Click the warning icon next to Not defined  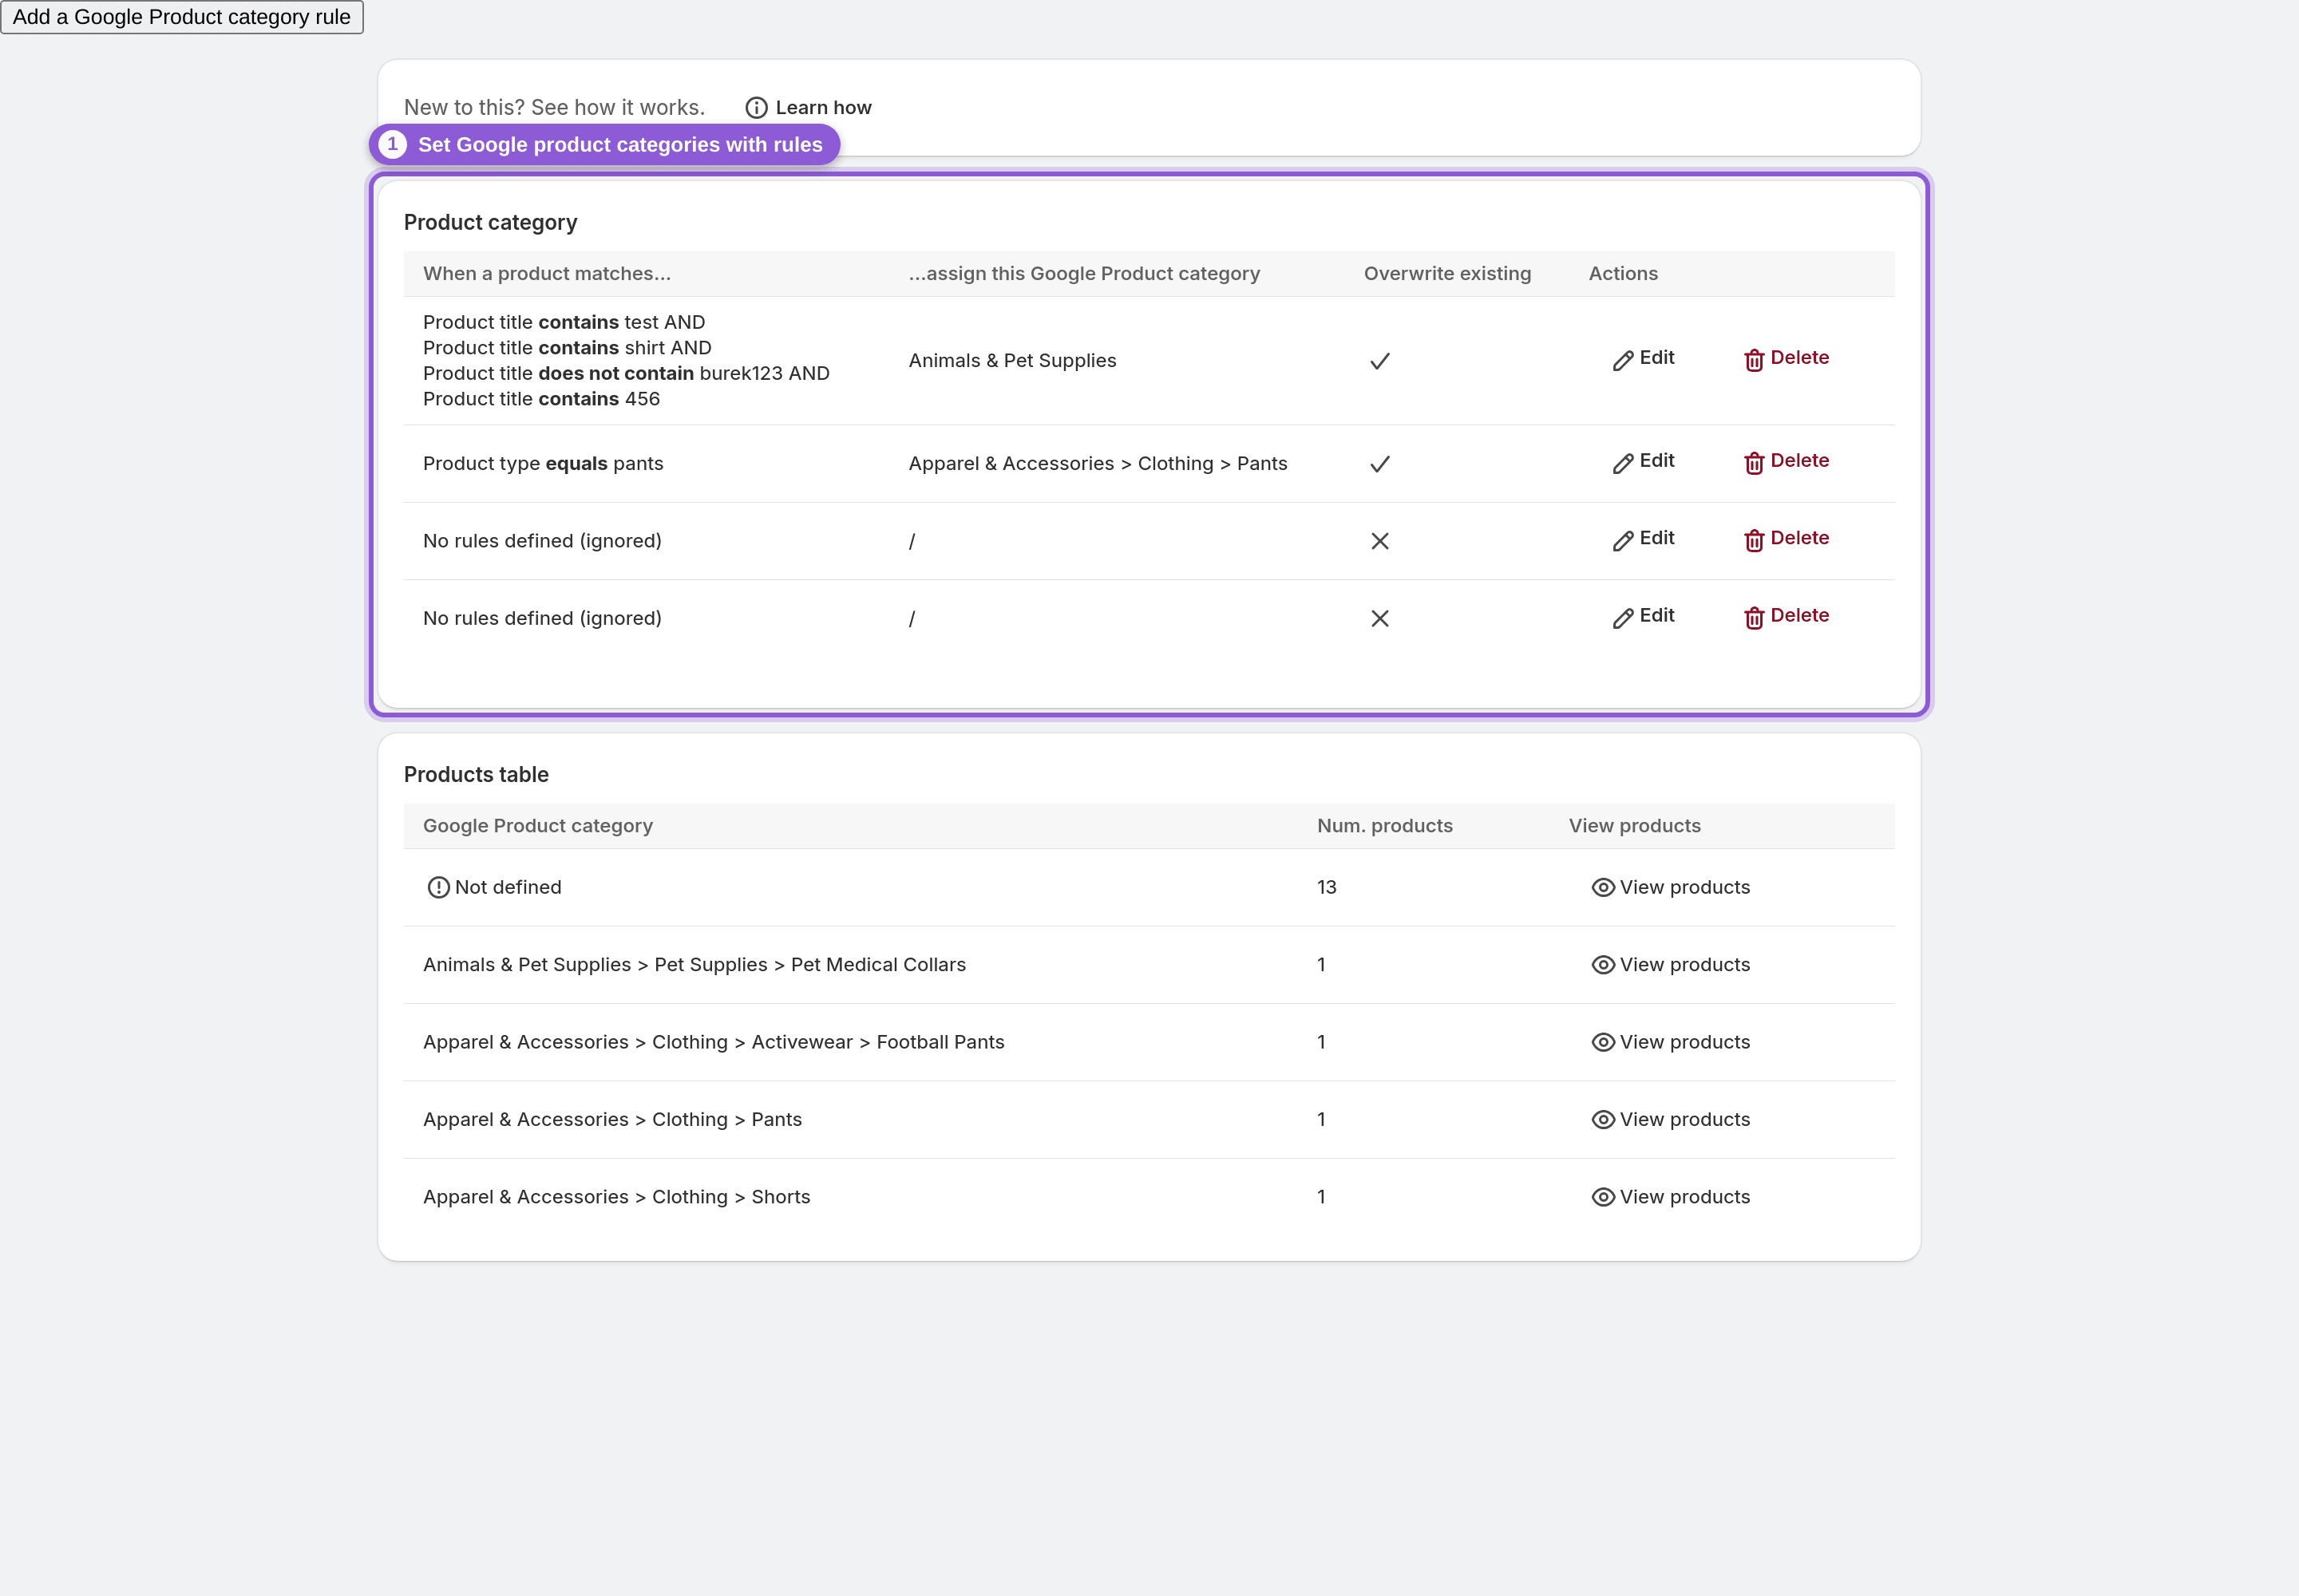(438, 887)
